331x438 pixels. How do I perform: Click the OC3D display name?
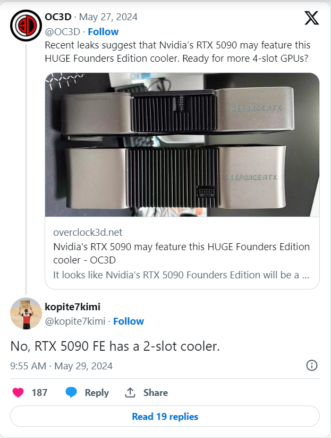[58, 17]
